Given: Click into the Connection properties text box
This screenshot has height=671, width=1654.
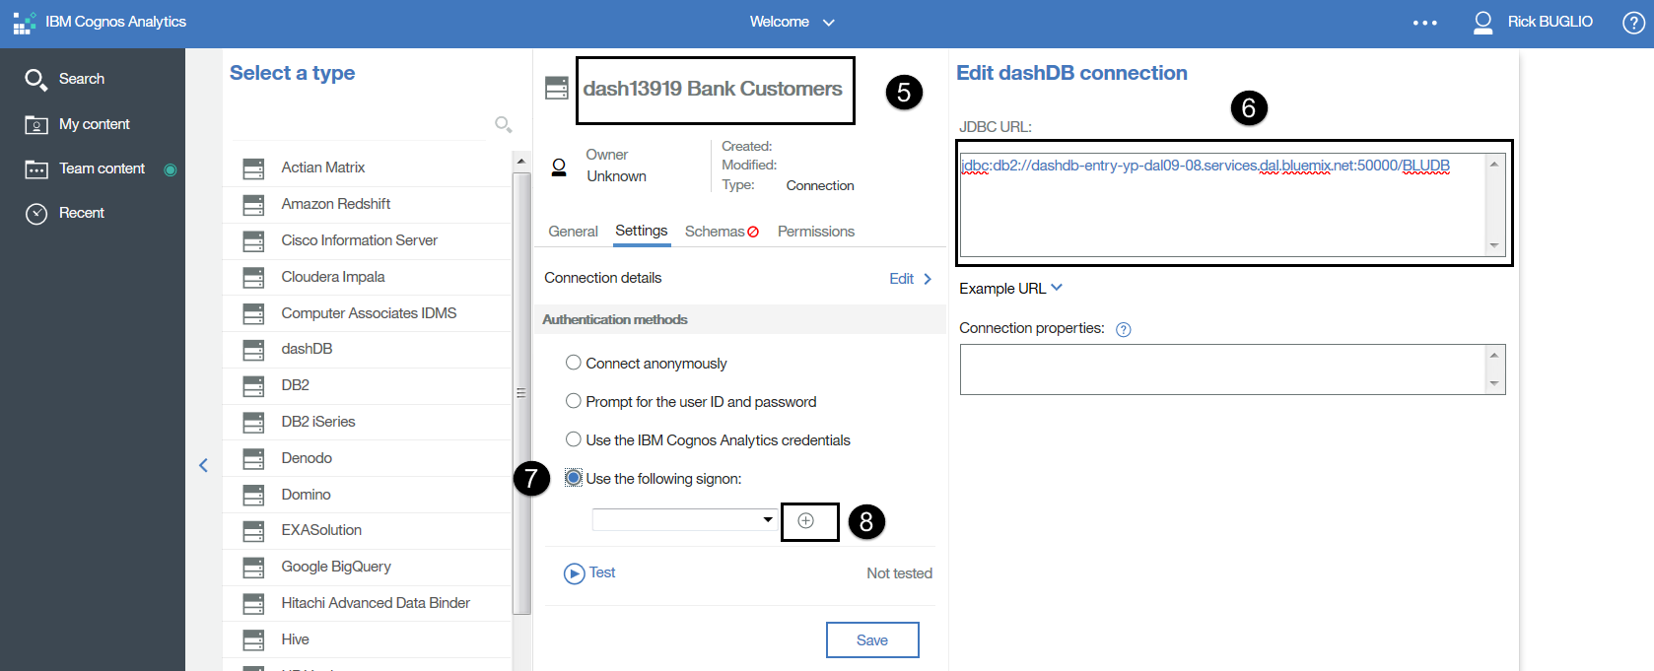Looking at the screenshot, I should [x=1222, y=369].
